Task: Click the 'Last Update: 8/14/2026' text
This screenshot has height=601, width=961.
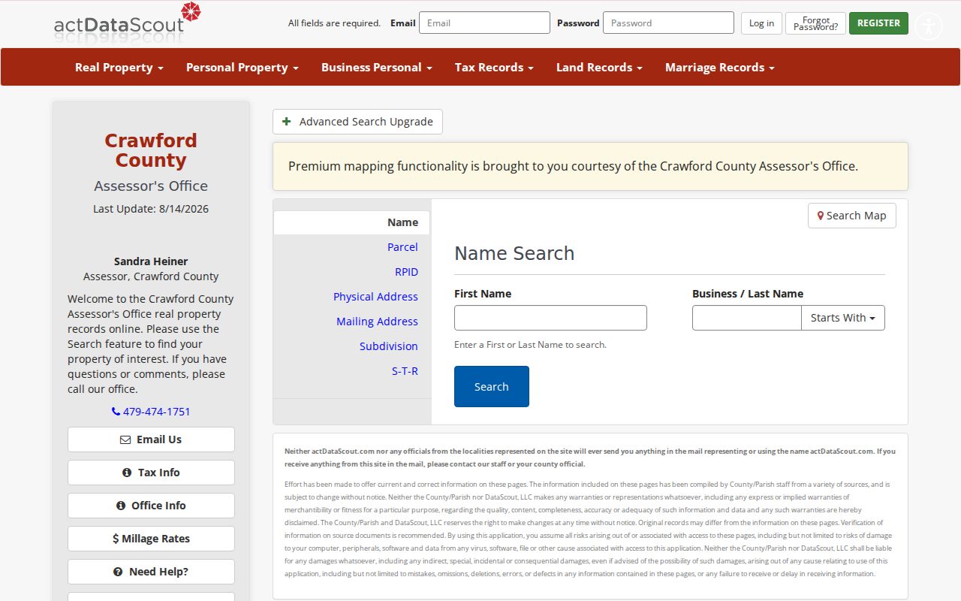Action: click(x=151, y=209)
